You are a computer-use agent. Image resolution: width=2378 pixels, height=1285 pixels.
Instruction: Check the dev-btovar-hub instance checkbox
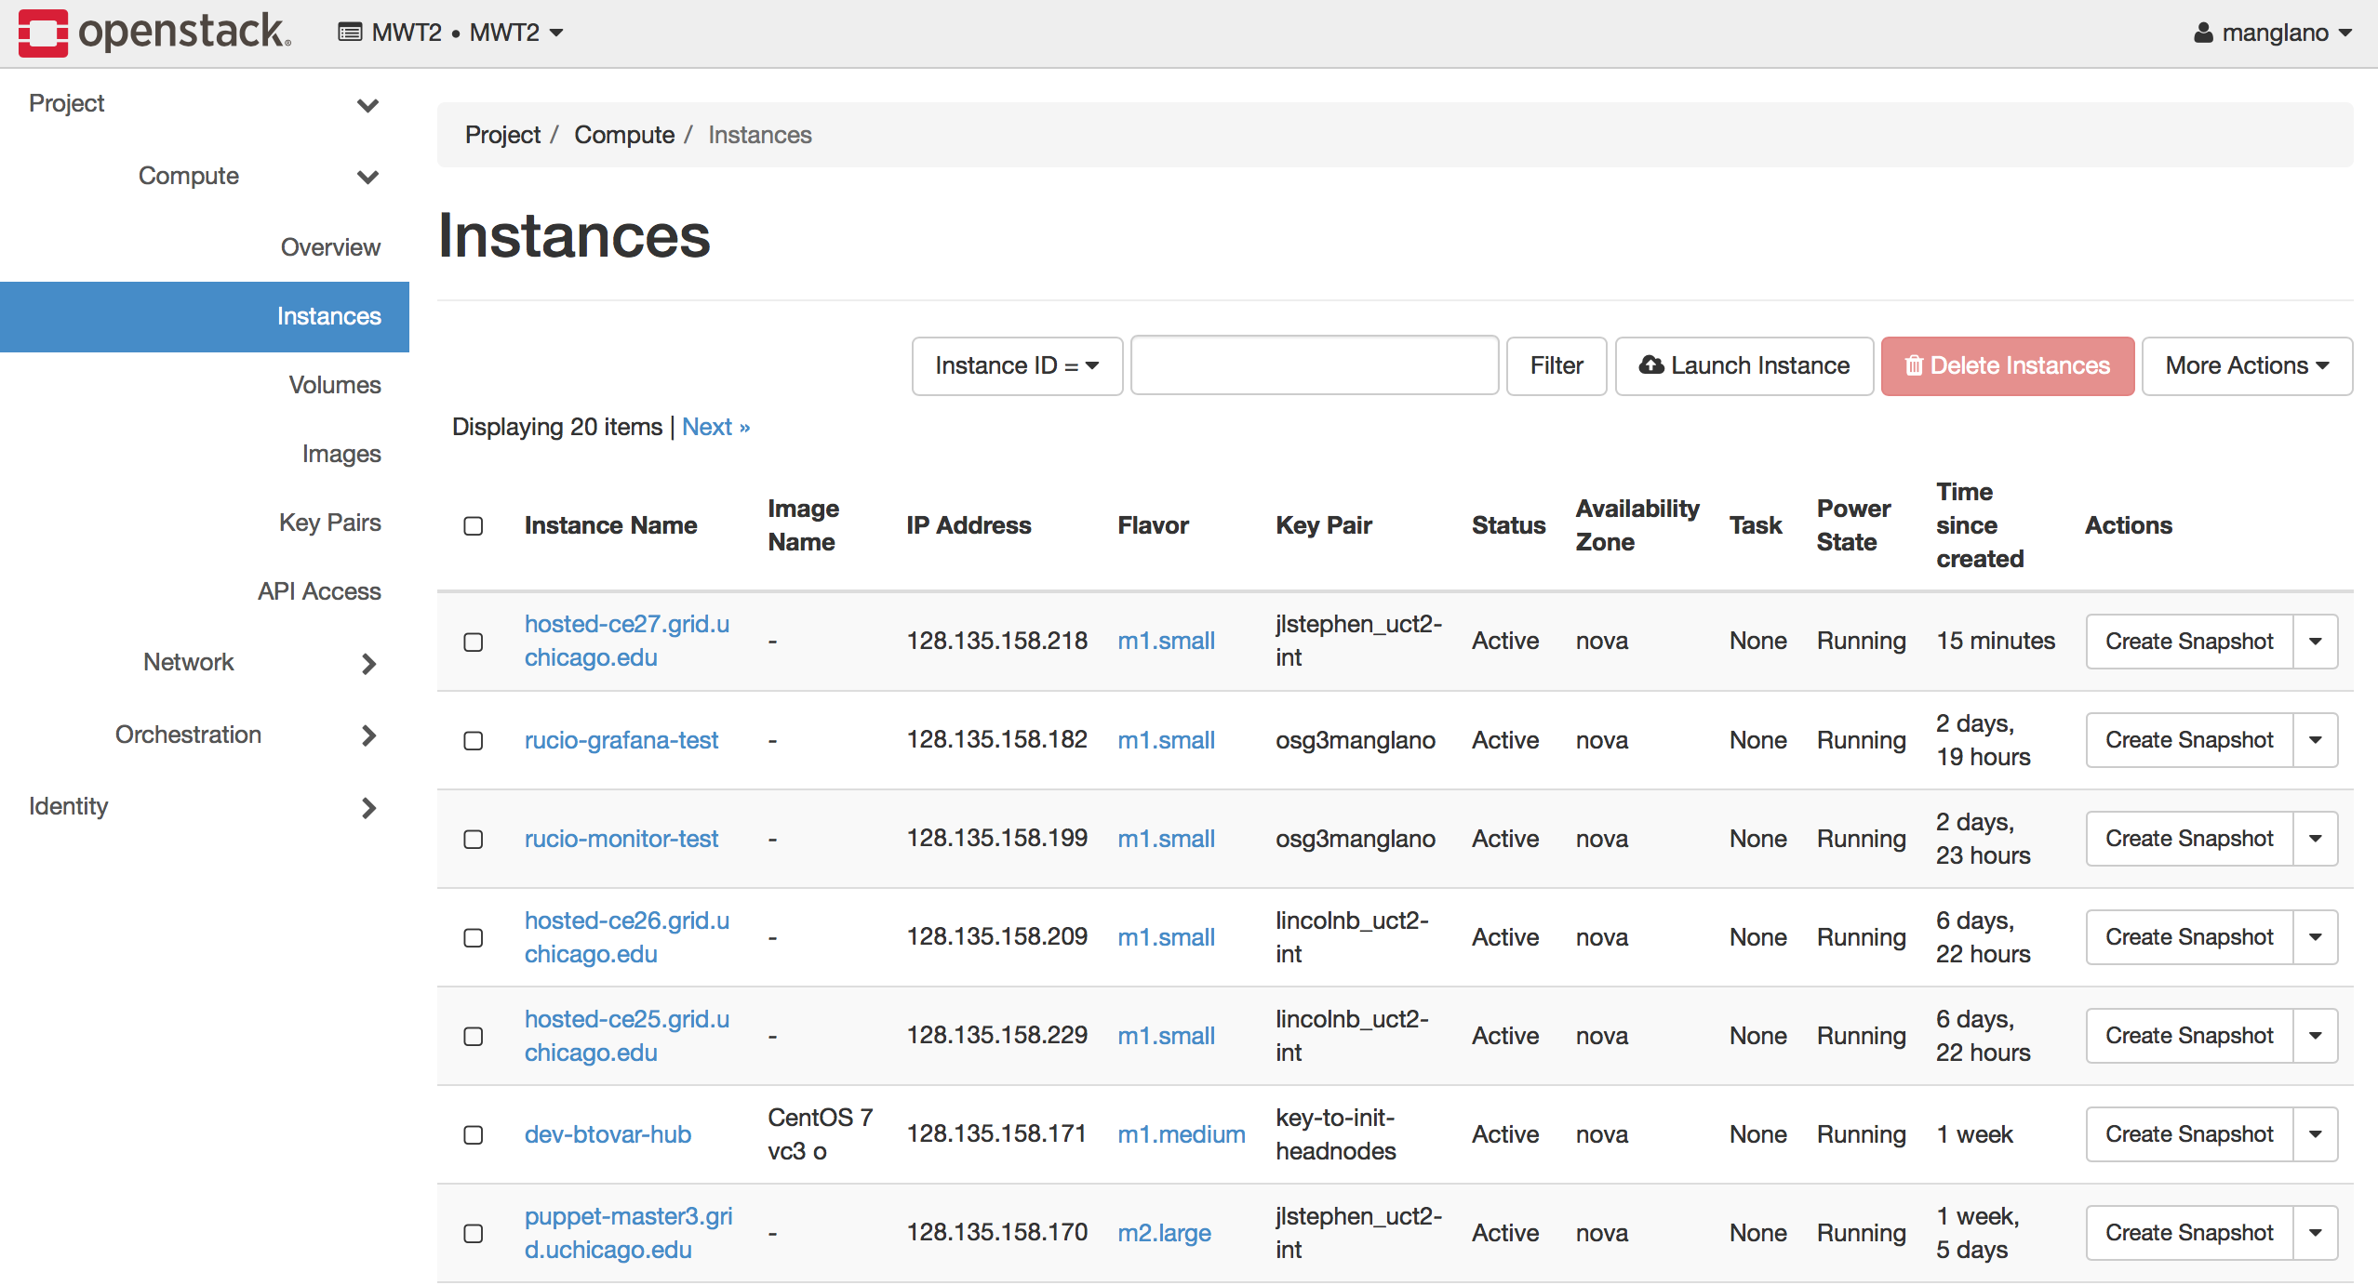click(474, 1135)
